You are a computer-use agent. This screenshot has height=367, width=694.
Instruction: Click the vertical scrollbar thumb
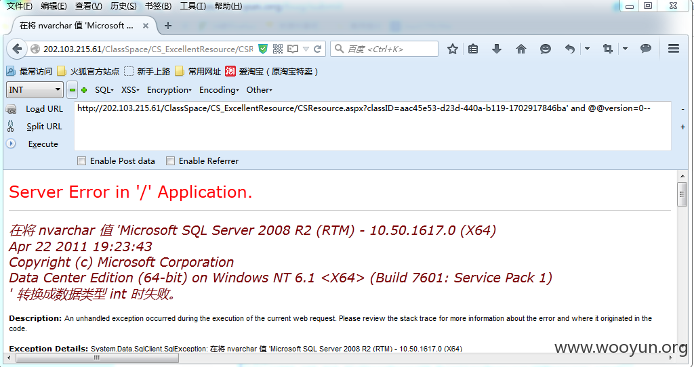click(x=682, y=194)
